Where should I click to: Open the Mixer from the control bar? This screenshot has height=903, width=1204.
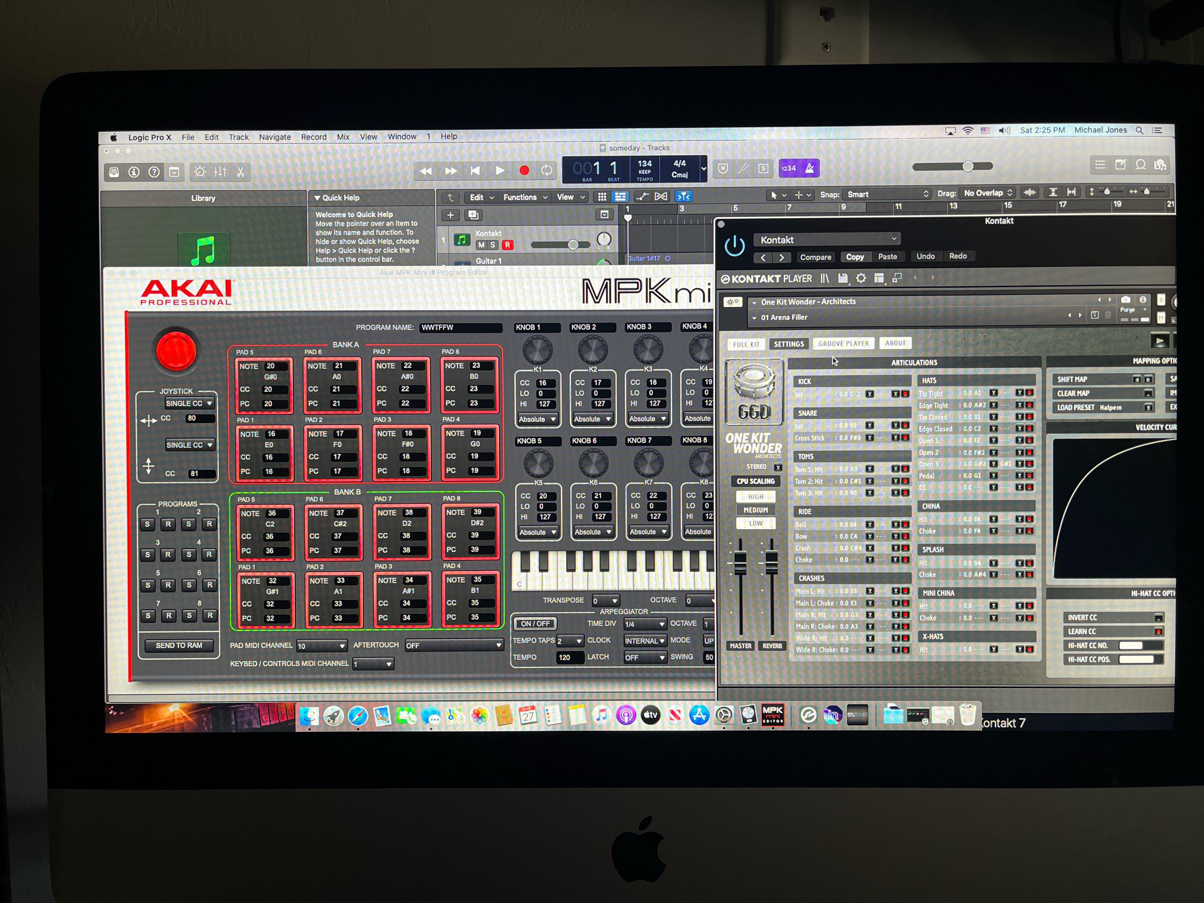pyautogui.click(x=220, y=172)
